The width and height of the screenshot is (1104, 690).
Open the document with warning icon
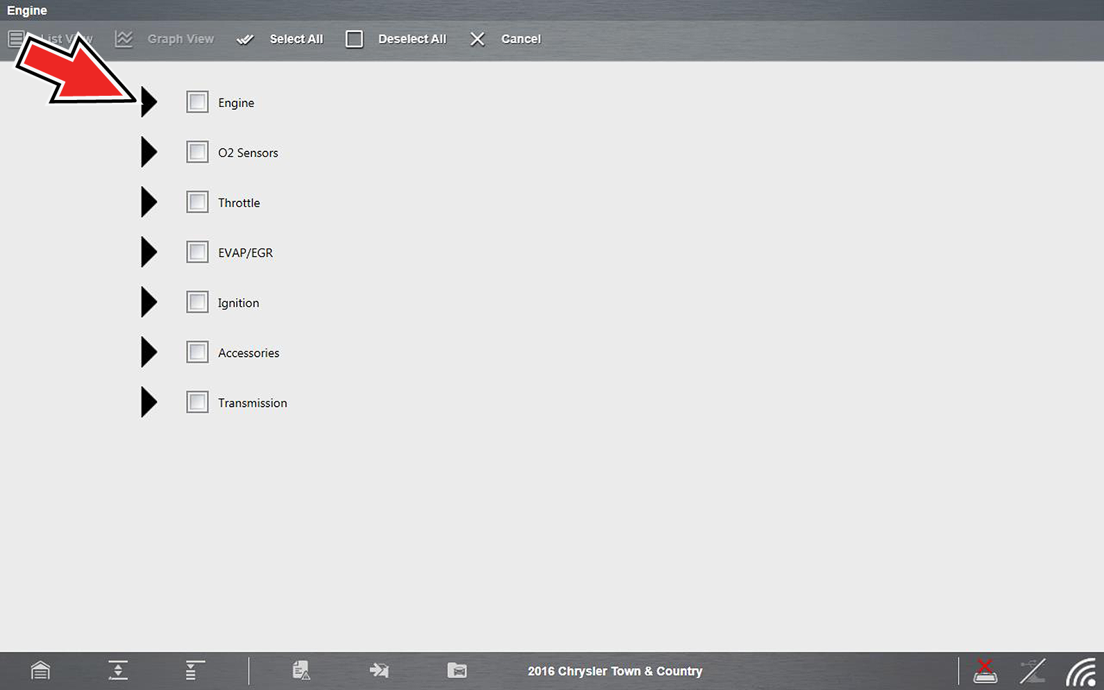pyautogui.click(x=301, y=671)
